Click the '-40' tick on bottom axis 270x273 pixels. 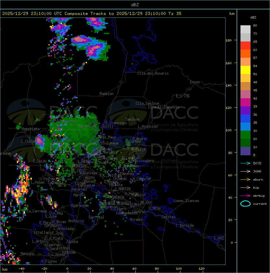(22, 269)
